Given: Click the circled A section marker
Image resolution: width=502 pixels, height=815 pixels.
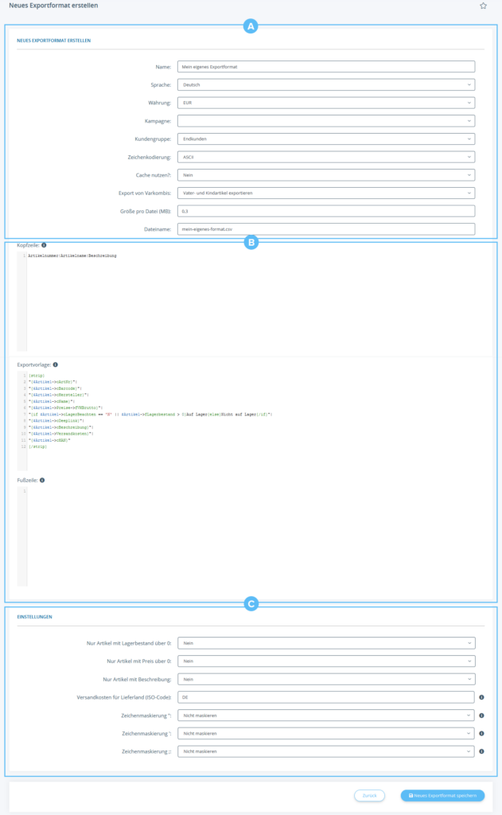Looking at the screenshot, I should [x=251, y=26].
